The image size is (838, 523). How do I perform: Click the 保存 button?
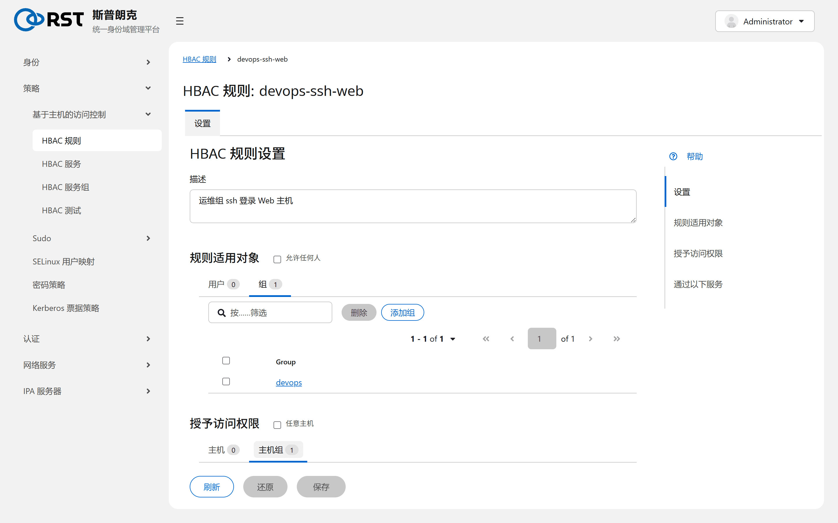(x=321, y=487)
